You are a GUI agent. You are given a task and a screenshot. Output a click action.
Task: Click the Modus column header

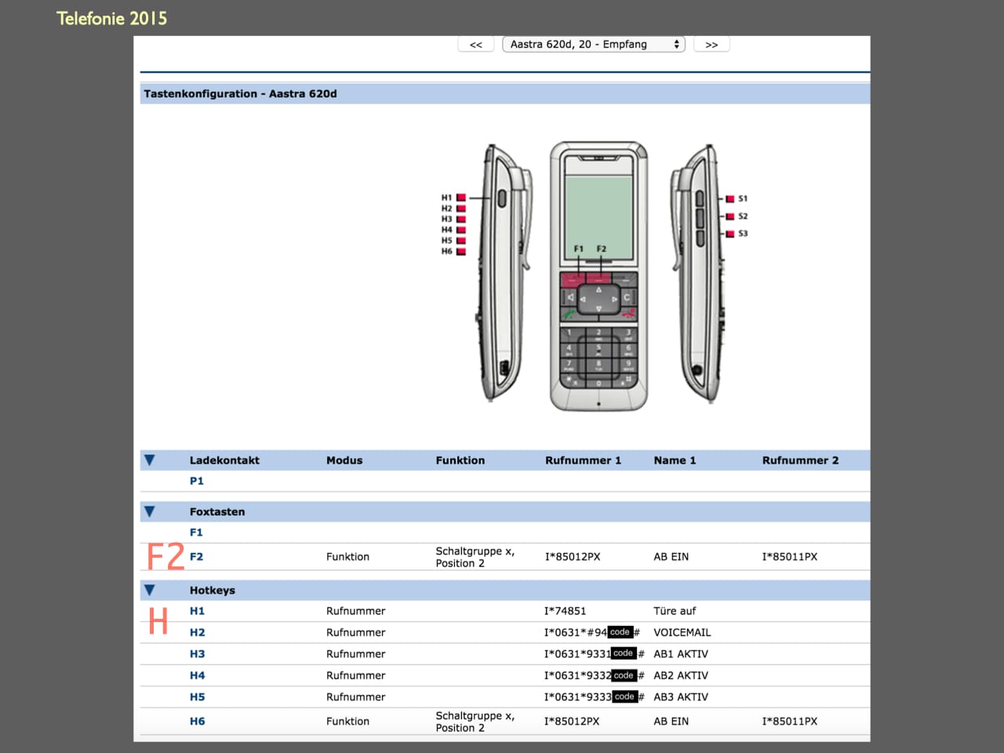(x=344, y=460)
